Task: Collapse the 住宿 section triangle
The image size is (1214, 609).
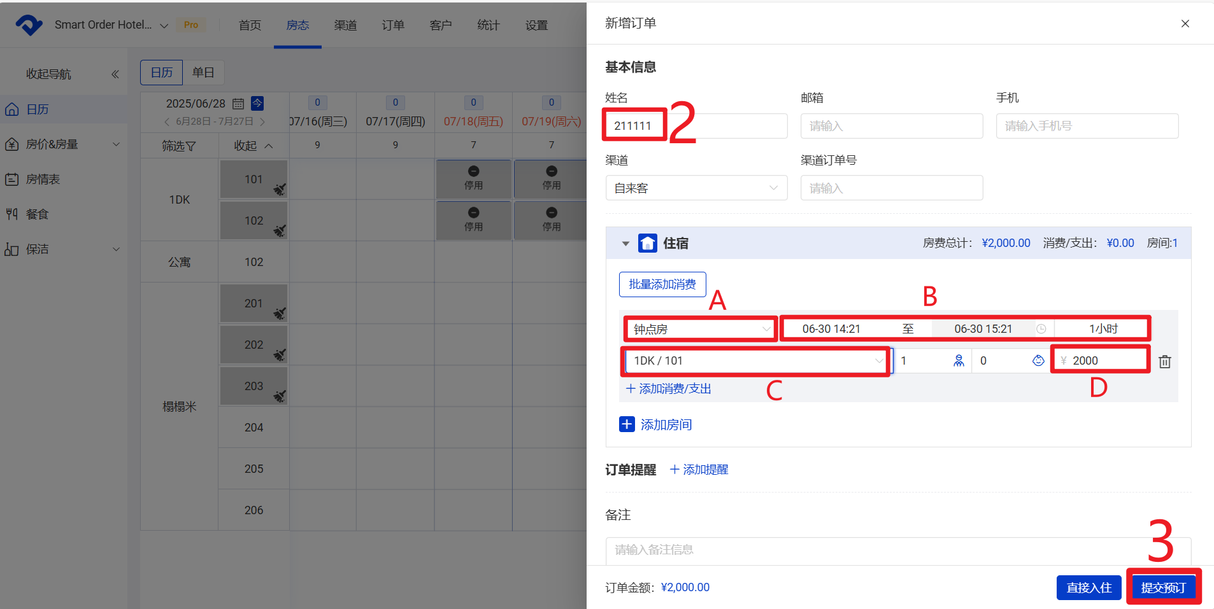Action: [x=625, y=244]
